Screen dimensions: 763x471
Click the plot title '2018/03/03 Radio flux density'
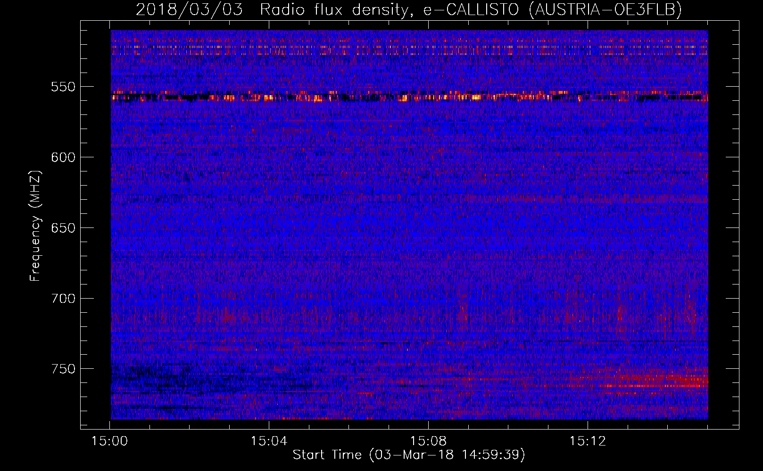click(408, 10)
